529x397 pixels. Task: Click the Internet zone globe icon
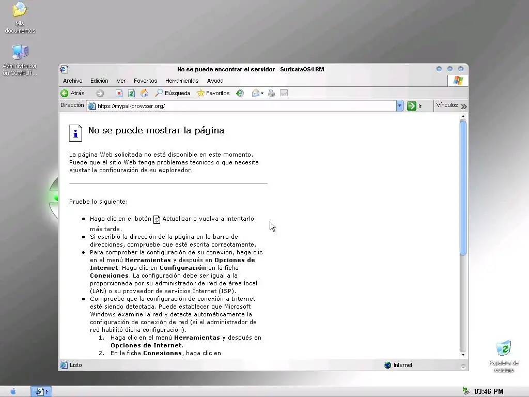tap(387, 365)
